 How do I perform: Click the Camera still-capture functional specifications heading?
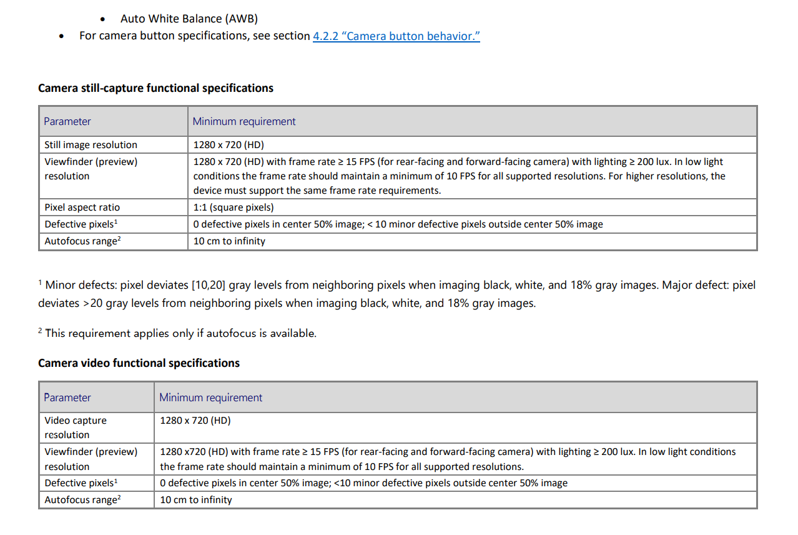tap(155, 88)
